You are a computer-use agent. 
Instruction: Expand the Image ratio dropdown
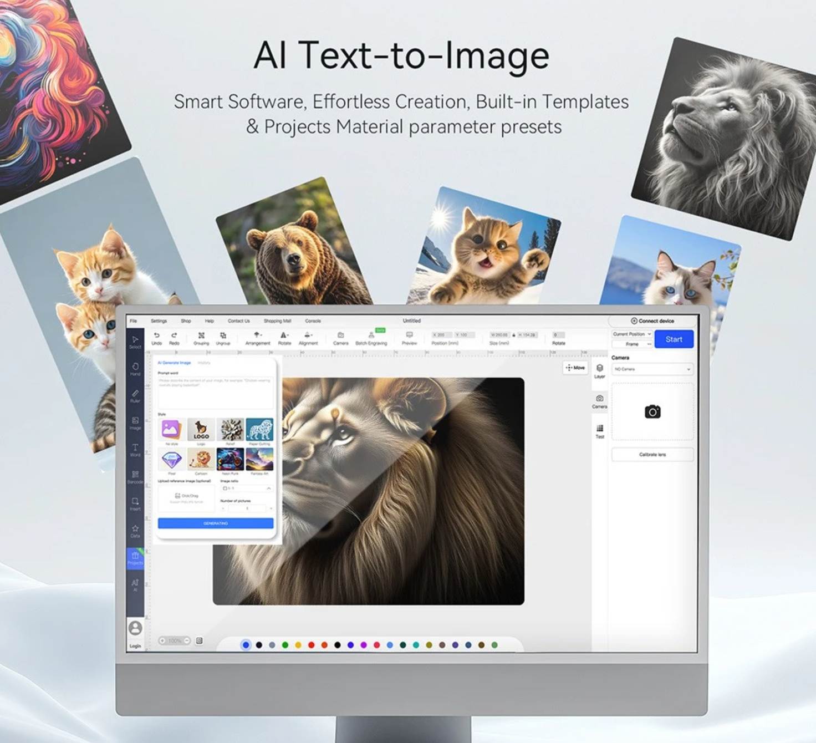click(247, 488)
